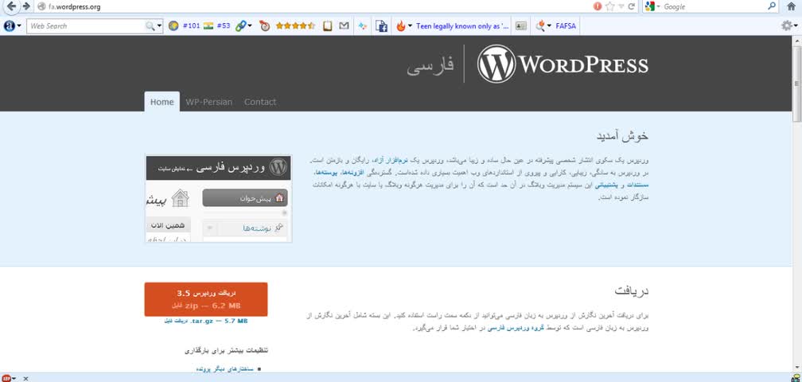The width and height of the screenshot is (802, 382).
Task: Open the toolbar settings gear menu
Action: [x=789, y=25]
